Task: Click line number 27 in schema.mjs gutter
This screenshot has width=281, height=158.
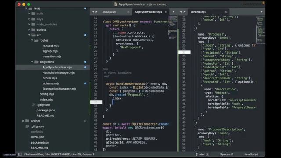Action: click(x=184, y=53)
